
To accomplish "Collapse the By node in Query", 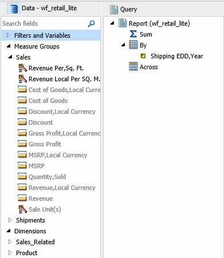I will coord(123,45).
